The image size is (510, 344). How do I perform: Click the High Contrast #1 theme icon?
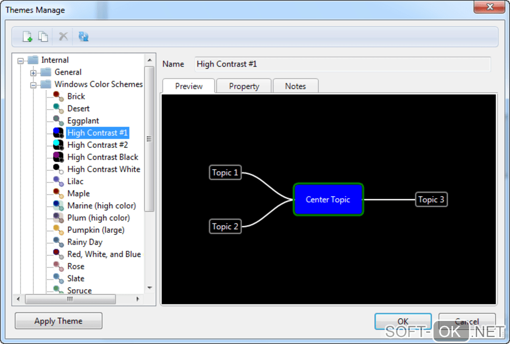pyautogui.click(x=58, y=133)
